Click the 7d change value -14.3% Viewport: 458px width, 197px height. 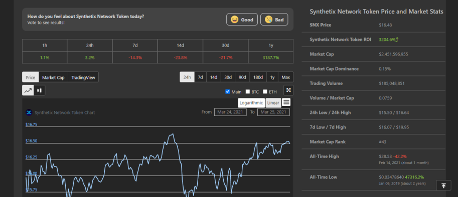(x=135, y=57)
